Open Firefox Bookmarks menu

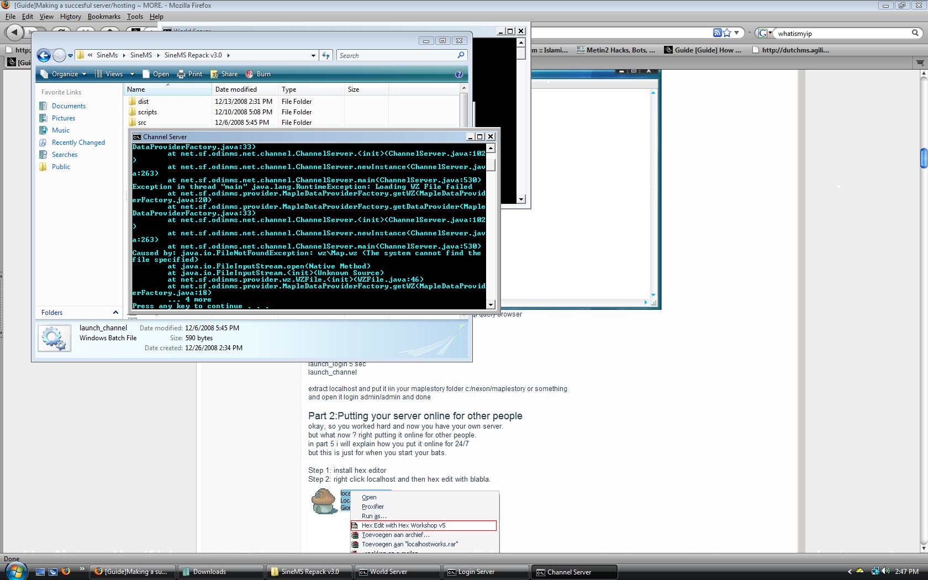pos(104,17)
